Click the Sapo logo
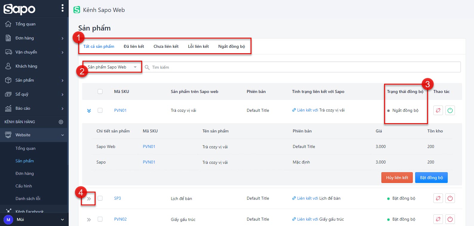The width and height of the screenshot is (474, 226). (x=19, y=9)
